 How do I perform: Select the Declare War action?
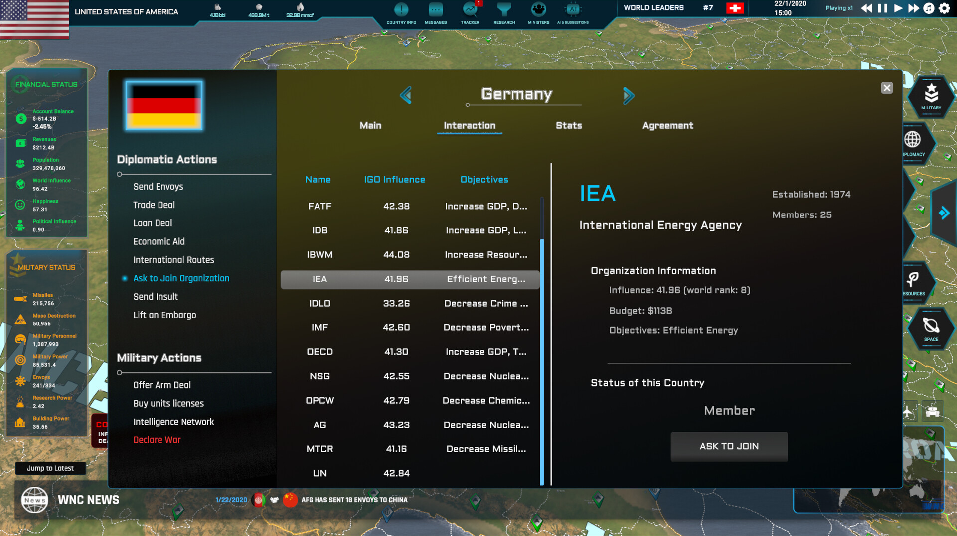click(157, 440)
